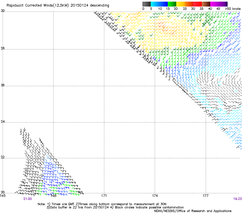
Task: Click the yellow 20-25 knots legend band
Action: pos(181,4)
